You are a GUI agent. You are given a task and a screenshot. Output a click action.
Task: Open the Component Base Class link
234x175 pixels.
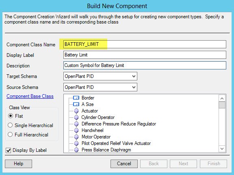click(30, 96)
